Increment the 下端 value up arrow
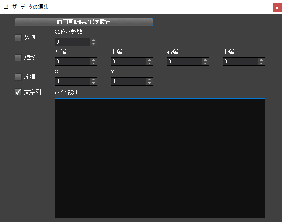Screen dimensions: 282x222 [261, 60]
